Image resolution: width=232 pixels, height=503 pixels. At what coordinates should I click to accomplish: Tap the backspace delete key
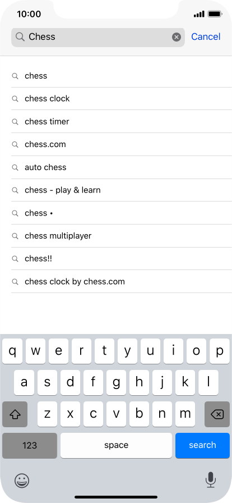click(217, 414)
